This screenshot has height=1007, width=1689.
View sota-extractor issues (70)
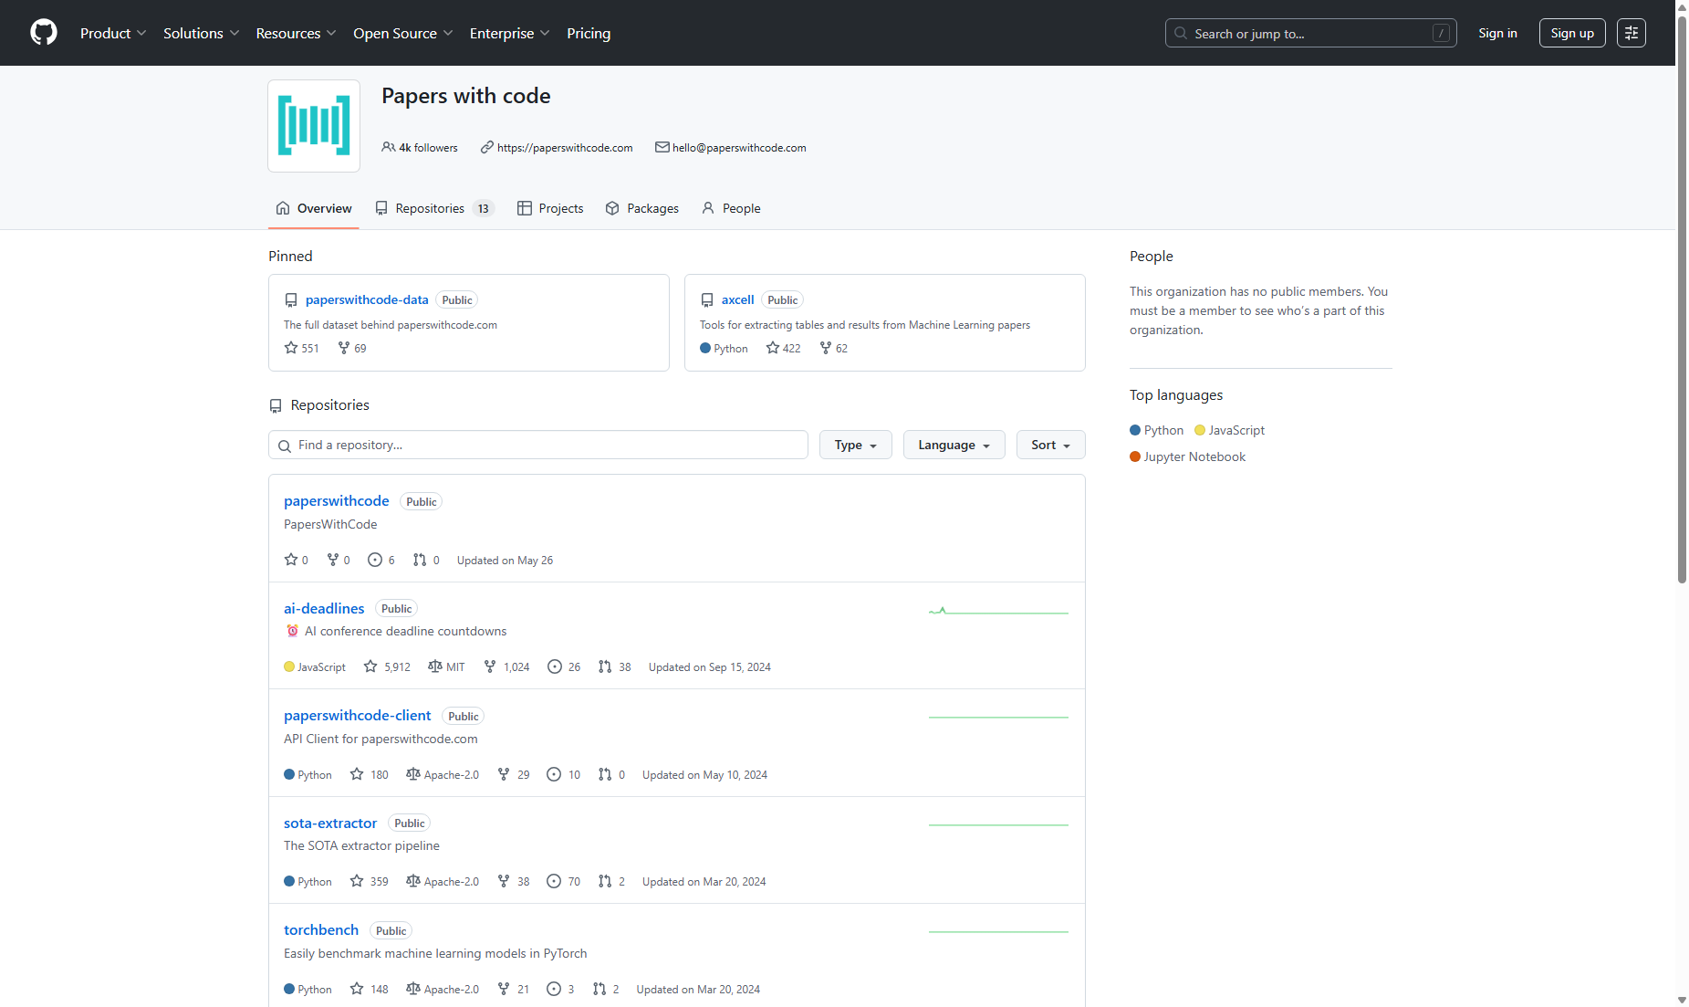click(564, 881)
